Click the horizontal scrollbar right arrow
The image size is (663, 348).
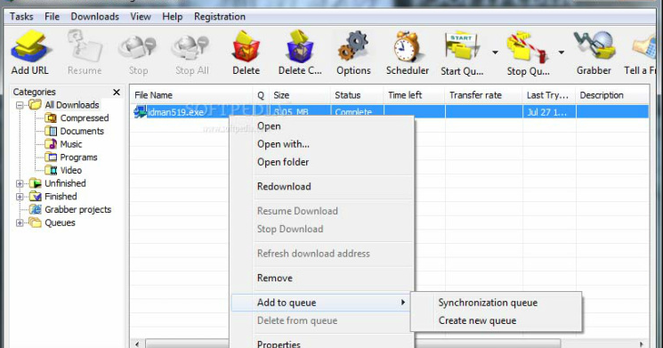642,344
